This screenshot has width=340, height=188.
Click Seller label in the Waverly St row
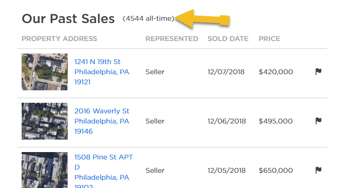(155, 121)
